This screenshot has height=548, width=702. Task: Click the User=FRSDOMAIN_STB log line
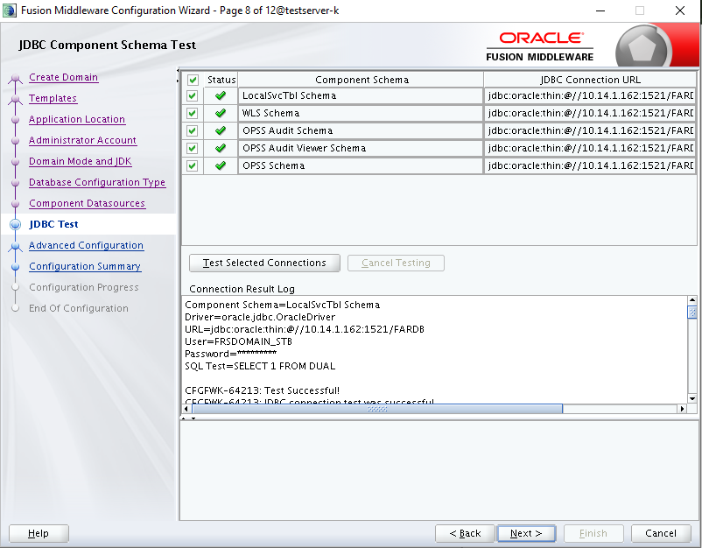tap(238, 341)
